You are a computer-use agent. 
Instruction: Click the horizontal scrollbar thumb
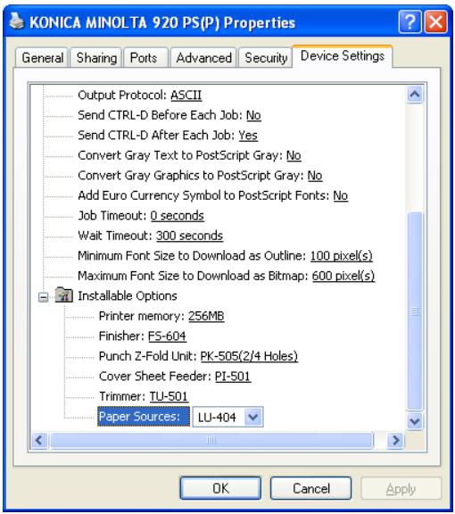[x=211, y=440]
